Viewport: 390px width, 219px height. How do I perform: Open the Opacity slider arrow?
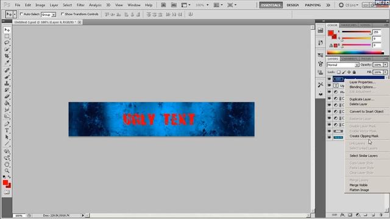[x=385, y=65]
